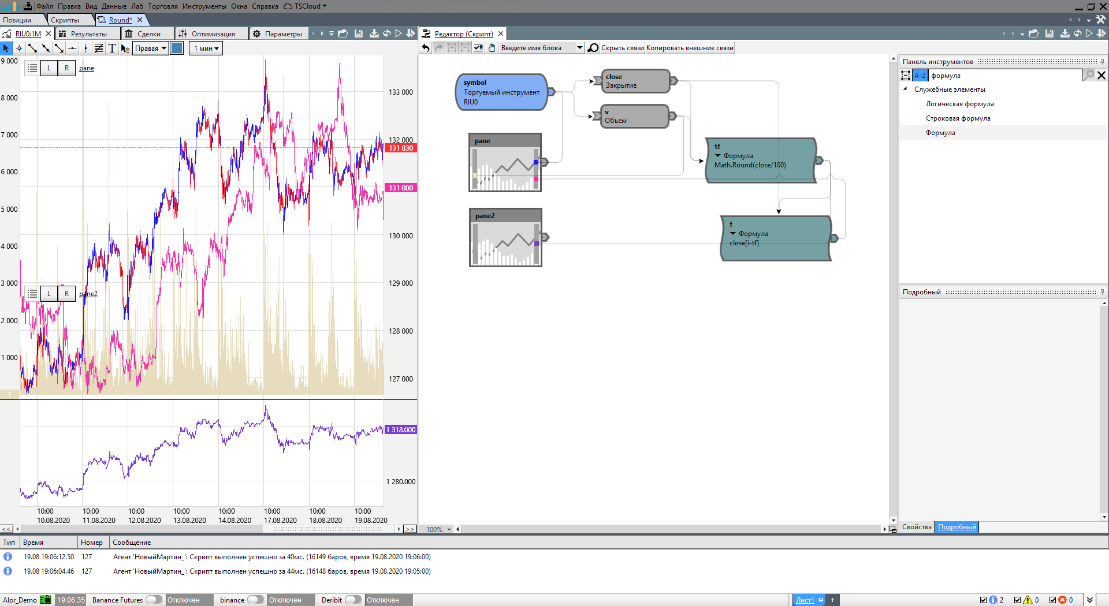The image size is (1109, 606).
Task: Toggle Binance Futures connection switch
Action: click(x=154, y=600)
